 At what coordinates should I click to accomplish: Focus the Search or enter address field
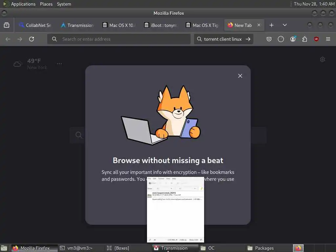tap(119, 39)
